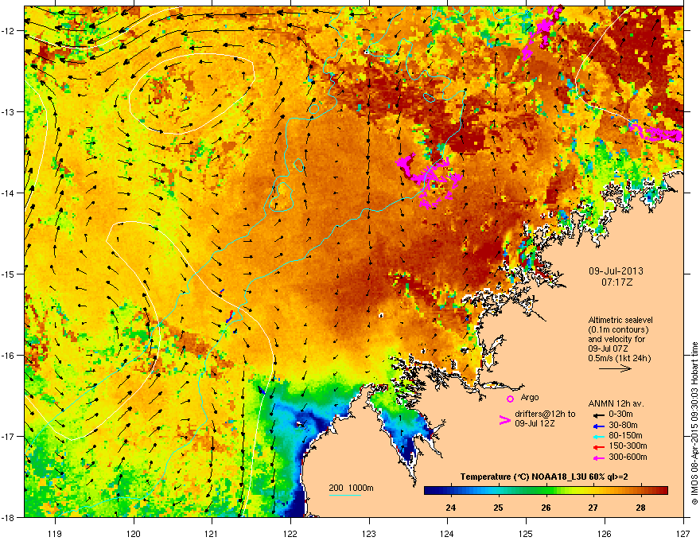700x541 pixels.
Task: Click the blue 30-80m legend arrow
Action: point(598,426)
